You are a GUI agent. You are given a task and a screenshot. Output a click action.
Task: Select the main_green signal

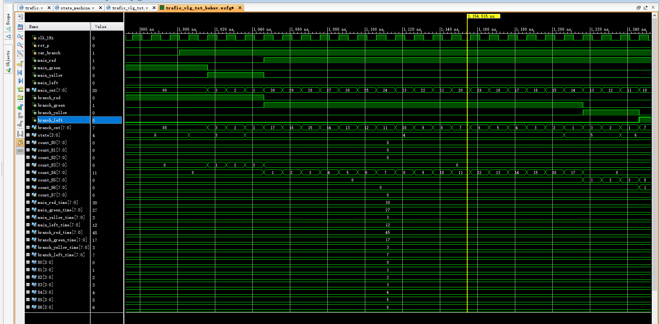(49, 68)
